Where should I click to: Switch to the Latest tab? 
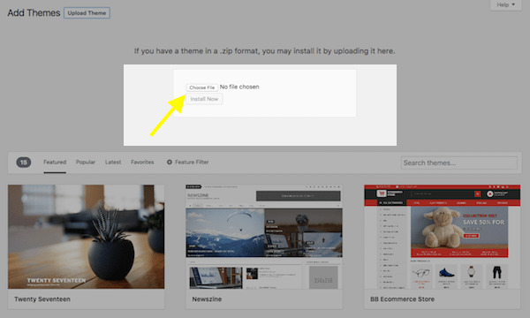click(x=113, y=163)
